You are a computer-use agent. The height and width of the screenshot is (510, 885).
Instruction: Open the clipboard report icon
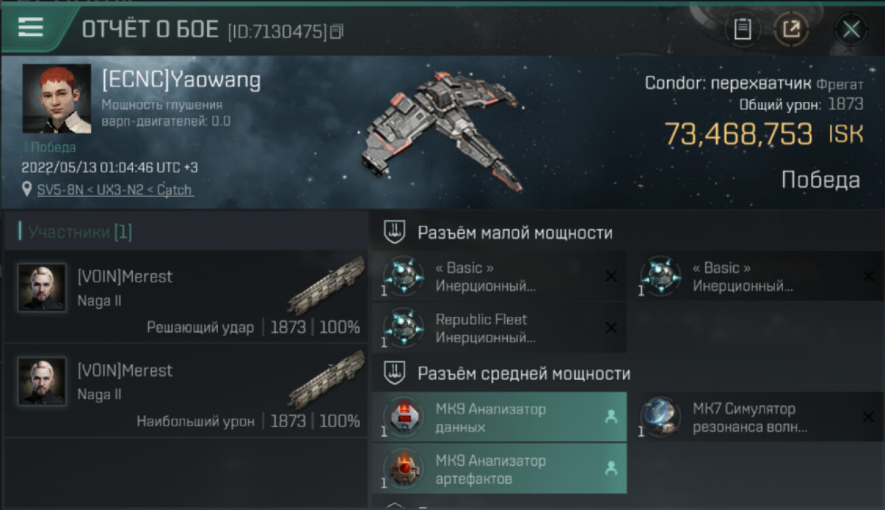[x=743, y=29]
